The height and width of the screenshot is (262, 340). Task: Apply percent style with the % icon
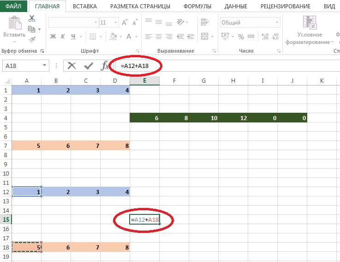coord(241,36)
